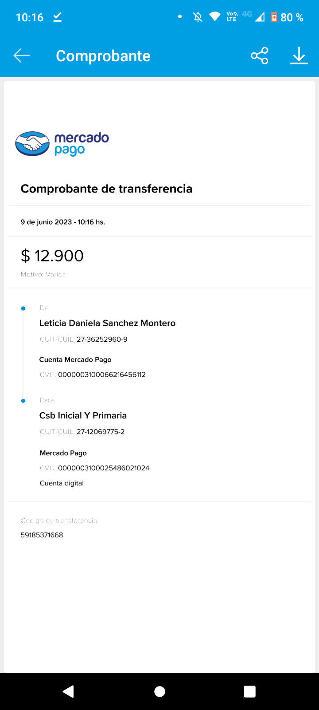Download the receipt with the download icon
Image resolution: width=319 pixels, height=710 pixels.
[299, 55]
